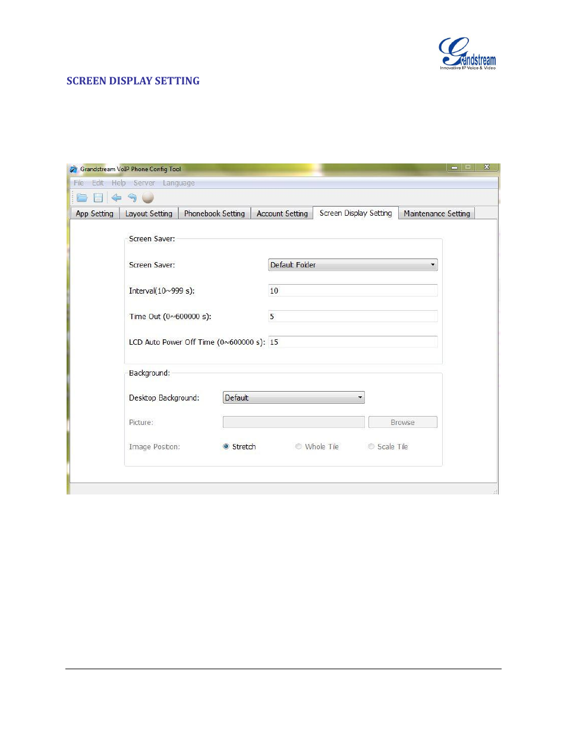This screenshot has height=734, width=567.
Task: Expand the Desktop Background dropdown
Action: [x=294, y=398]
